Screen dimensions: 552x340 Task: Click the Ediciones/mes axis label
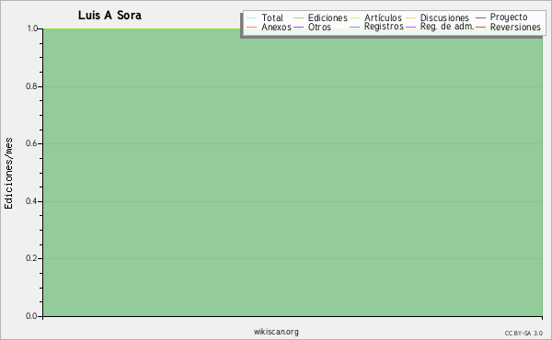coord(8,174)
